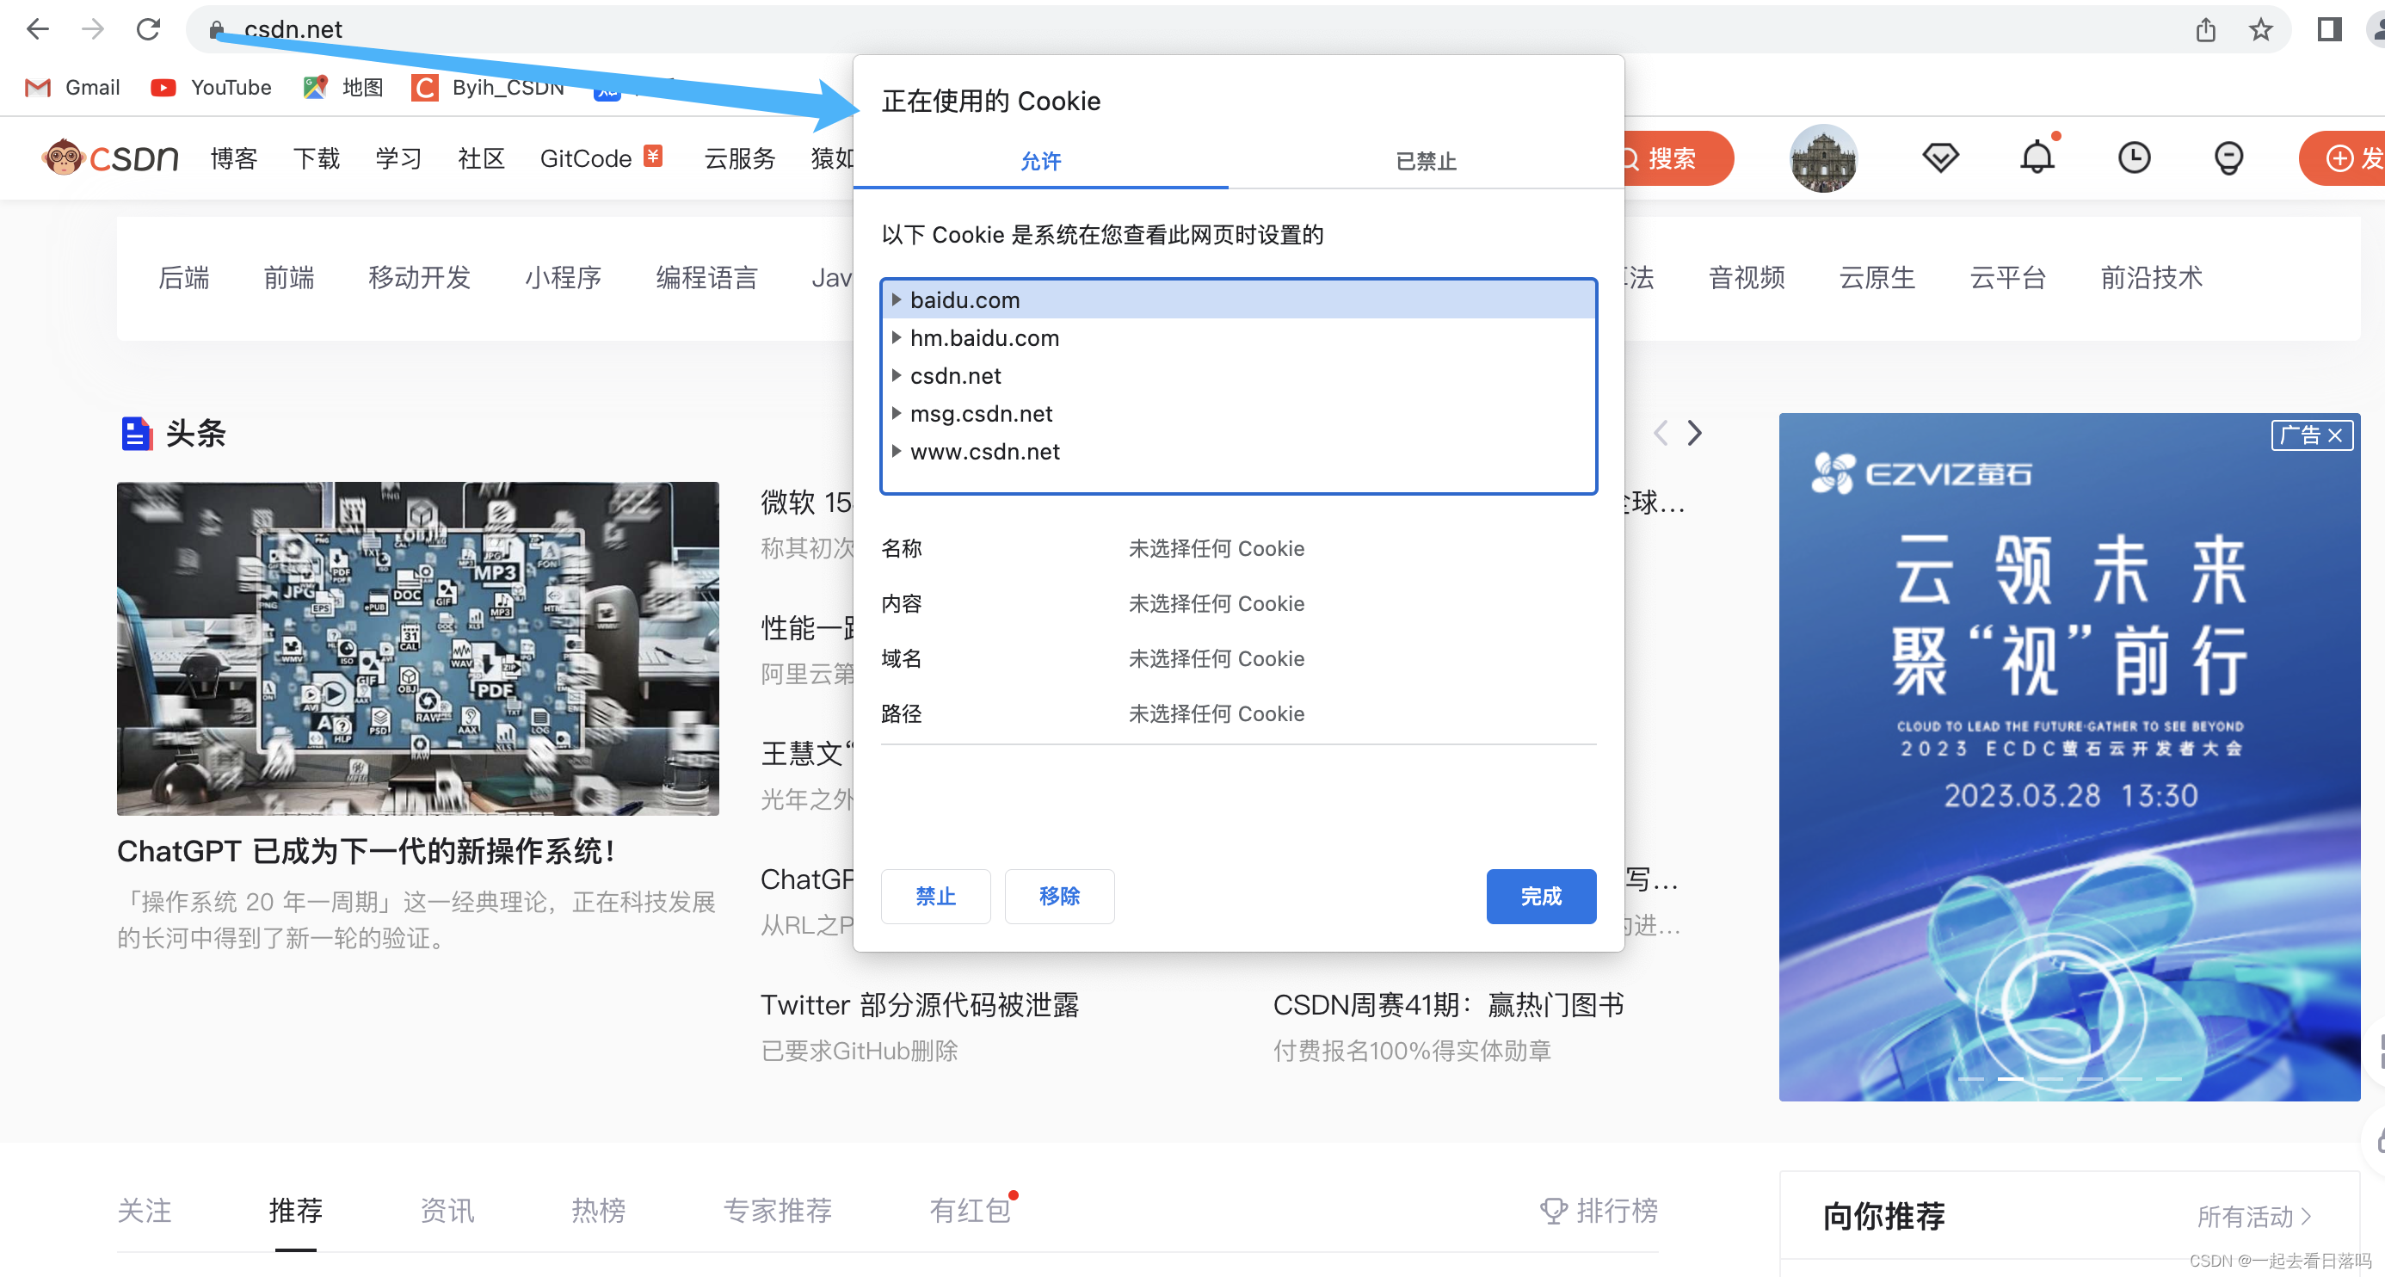Expand the baidu.com cookie tree item
Image resolution: width=2385 pixels, height=1277 pixels.
[x=895, y=299]
